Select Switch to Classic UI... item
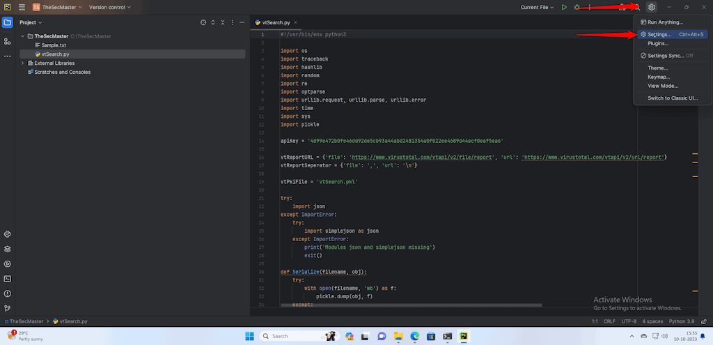Viewport: 713px width, 345px height. point(673,98)
